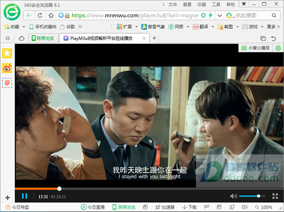Add sidebar app with plus icon

(x=8, y=197)
